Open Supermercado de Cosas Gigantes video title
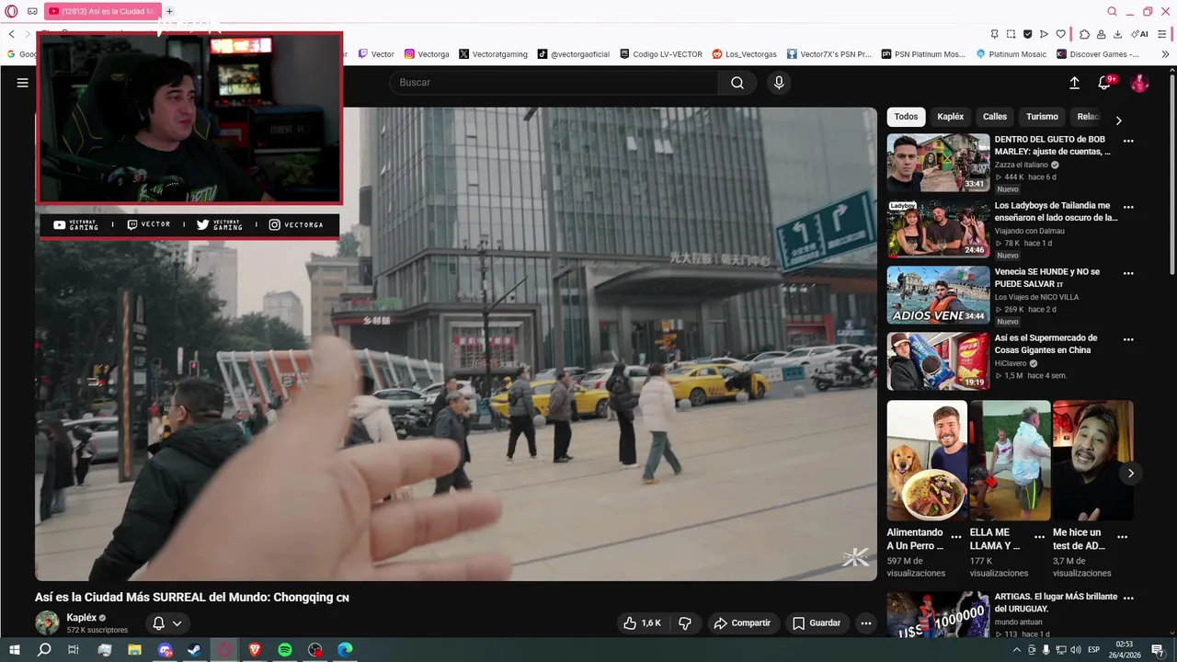The height and width of the screenshot is (662, 1177). point(1046,344)
